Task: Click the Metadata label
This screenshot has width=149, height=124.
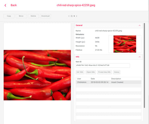Action: (80, 34)
